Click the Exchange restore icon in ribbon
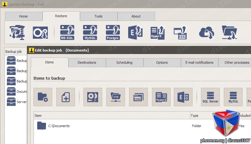The image size is (251, 144). 135,32
